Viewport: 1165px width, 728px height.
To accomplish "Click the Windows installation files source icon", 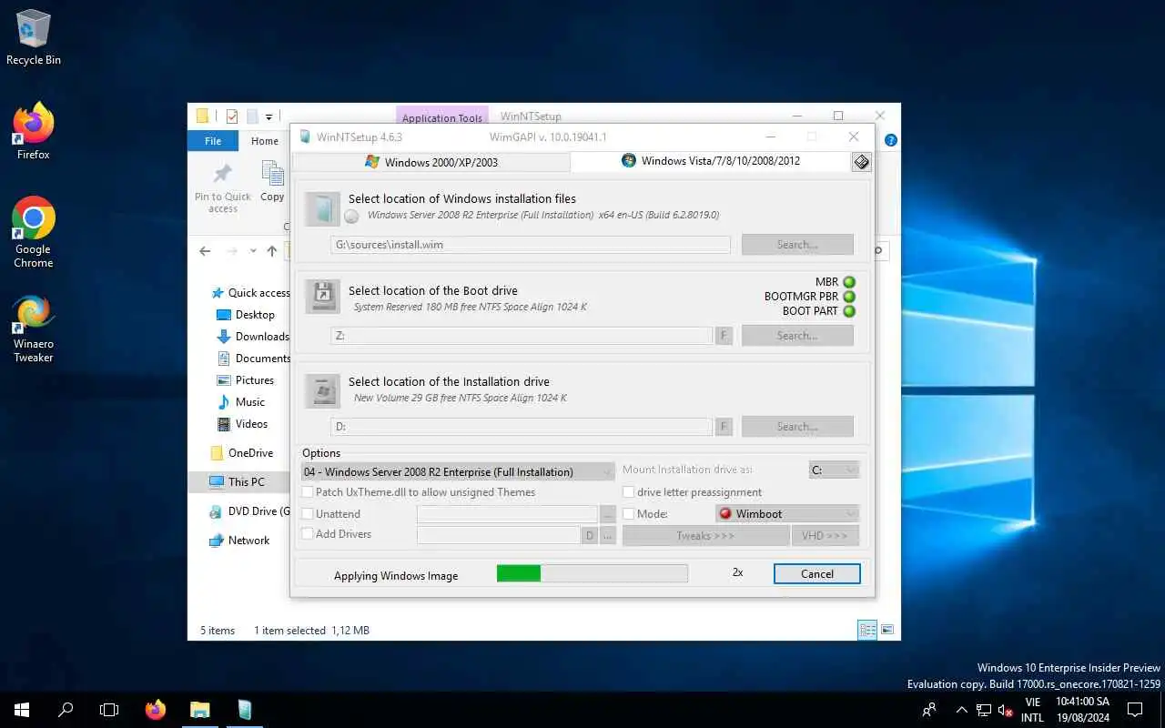I will pos(322,208).
